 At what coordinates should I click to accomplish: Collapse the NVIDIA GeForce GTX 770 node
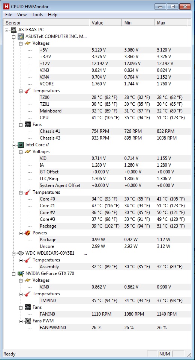(x=13, y=274)
